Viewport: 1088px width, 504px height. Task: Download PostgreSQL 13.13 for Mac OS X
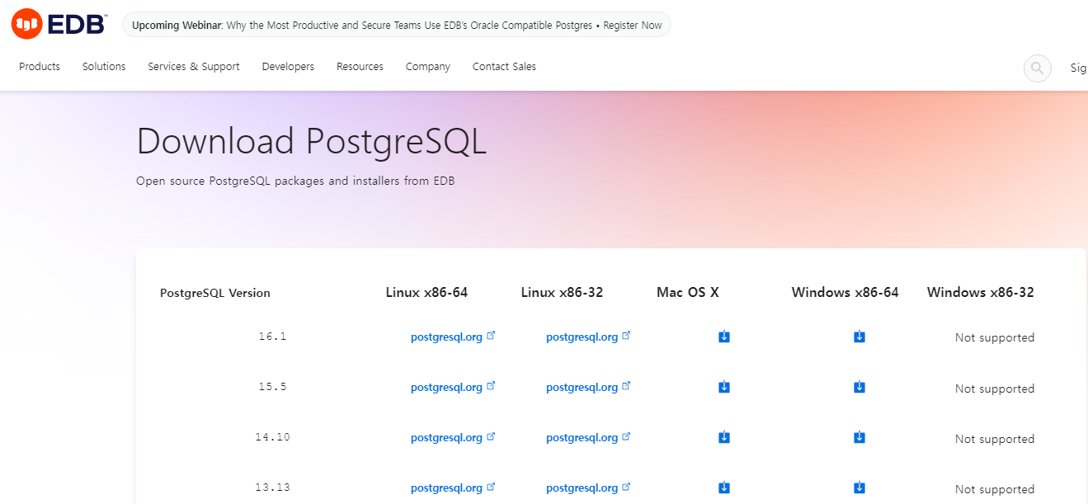click(724, 488)
